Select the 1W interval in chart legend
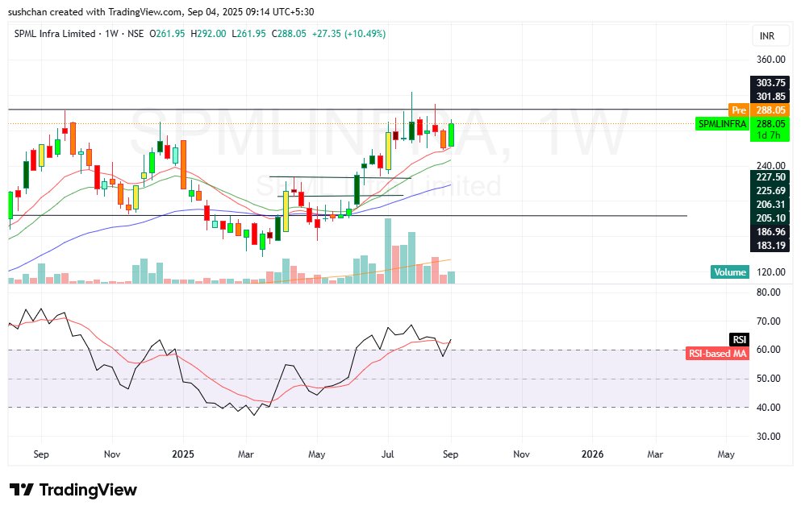 (111, 34)
